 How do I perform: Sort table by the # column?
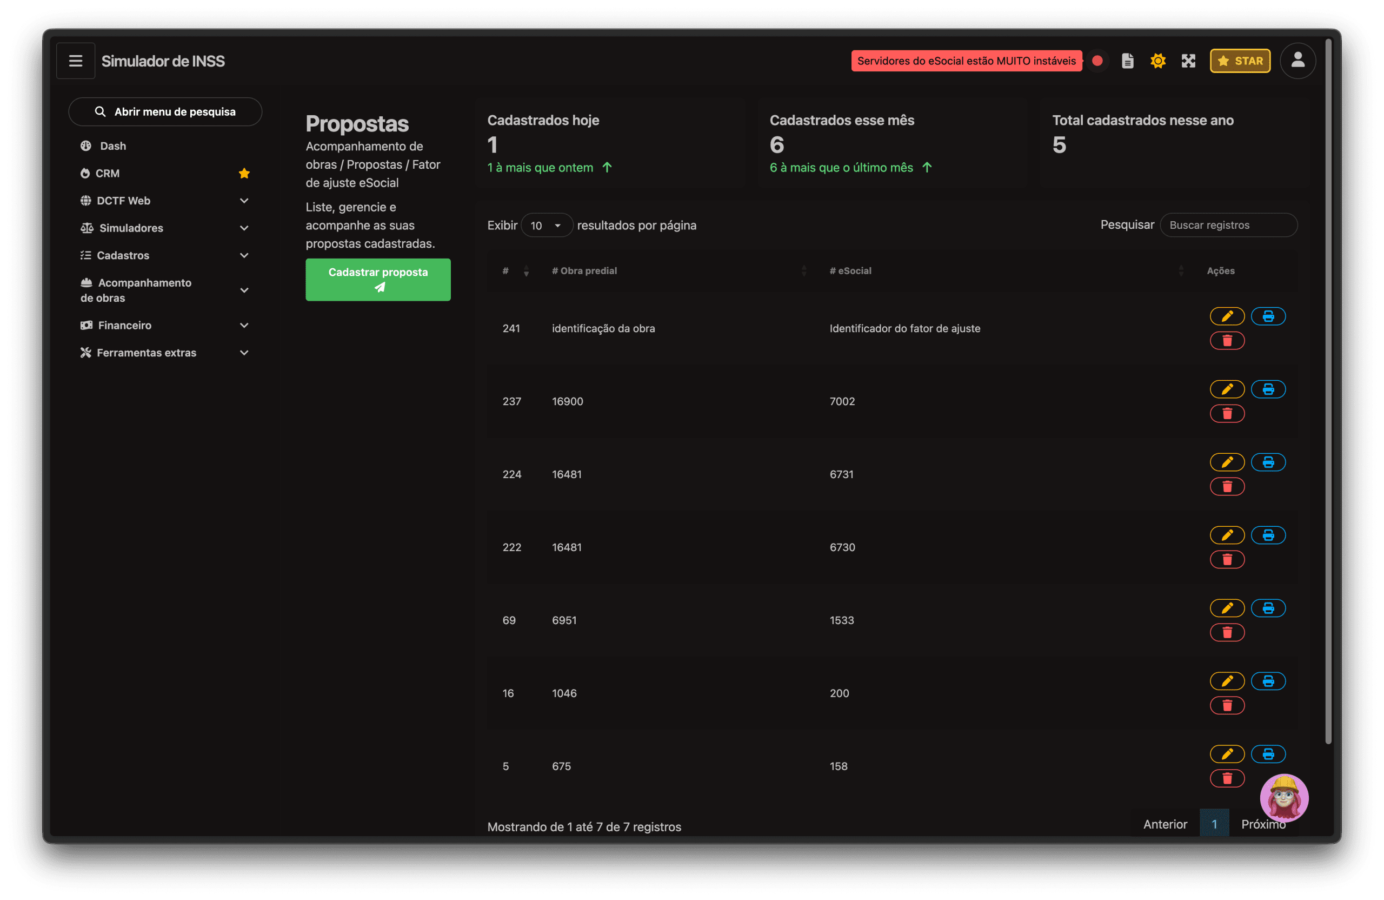tap(515, 271)
